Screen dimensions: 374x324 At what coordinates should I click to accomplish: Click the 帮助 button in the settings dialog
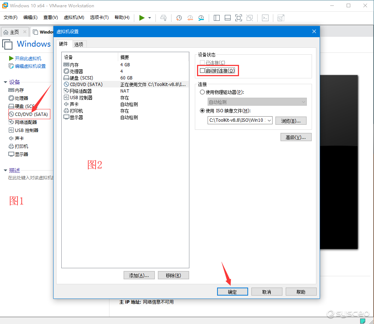(301, 292)
